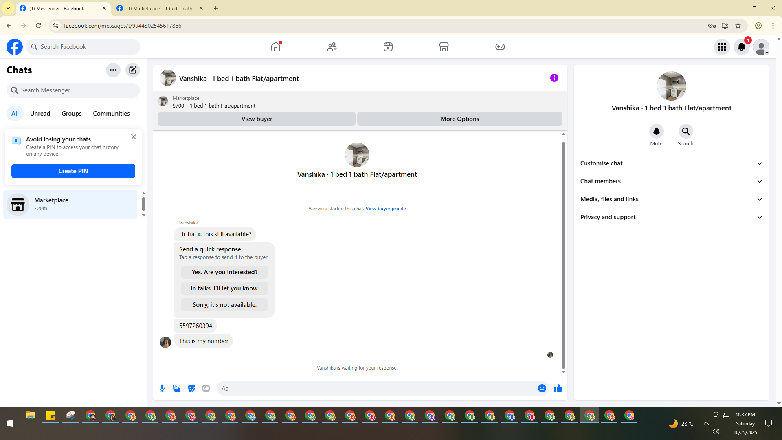
Task: Open the Facebook Marketplace icon in the top nav
Action: pyautogui.click(x=444, y=47)
